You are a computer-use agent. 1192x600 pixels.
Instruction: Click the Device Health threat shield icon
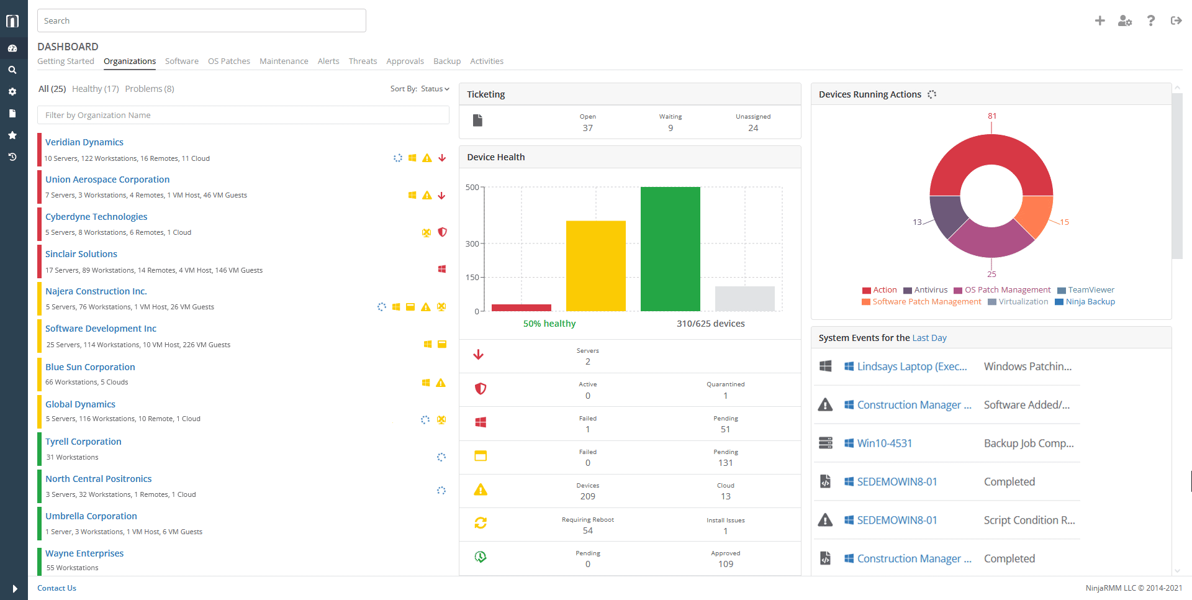[x=481, y=389]
